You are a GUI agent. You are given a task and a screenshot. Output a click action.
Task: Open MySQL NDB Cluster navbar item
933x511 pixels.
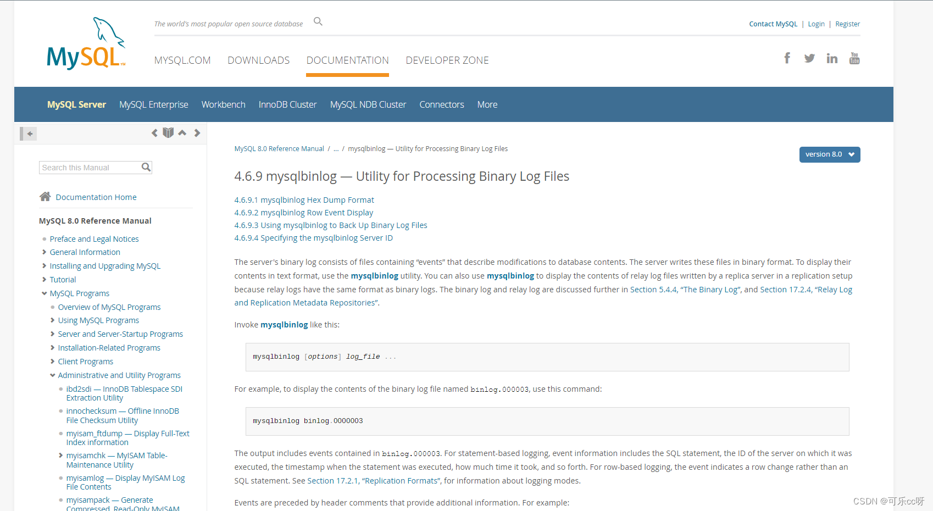point(368,104)
